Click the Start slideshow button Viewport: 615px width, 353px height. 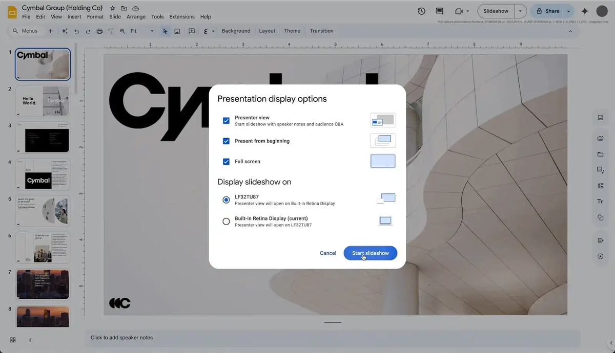tap(370, 253)
